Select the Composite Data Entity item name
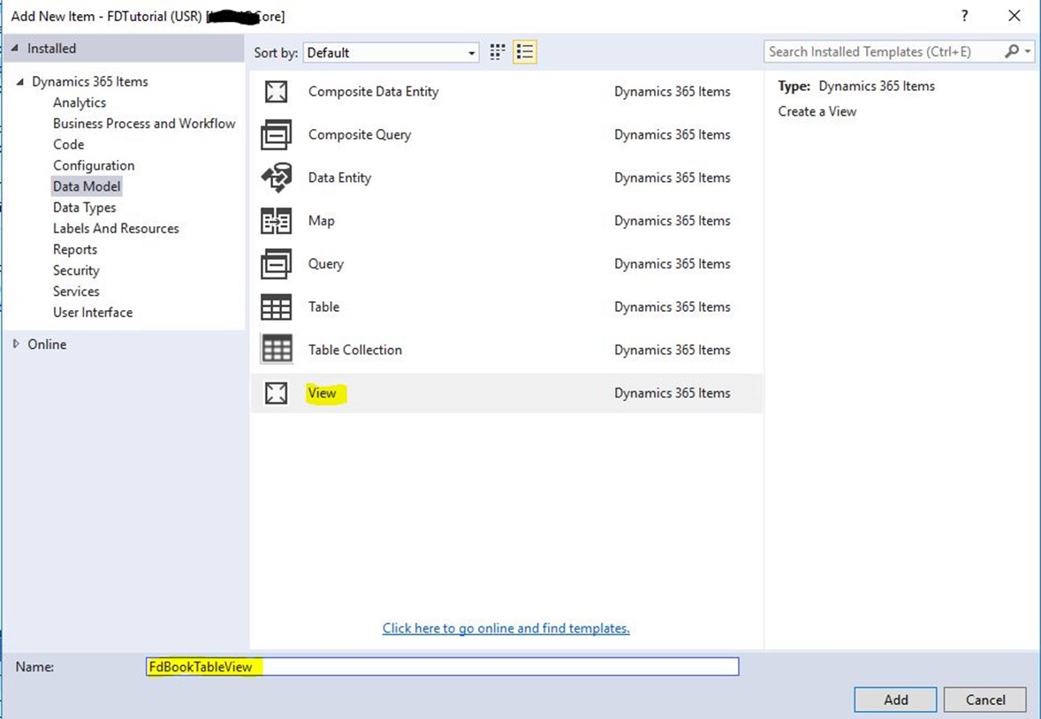This screenshot has width=1041, height=719. click(x=374, y=92)
